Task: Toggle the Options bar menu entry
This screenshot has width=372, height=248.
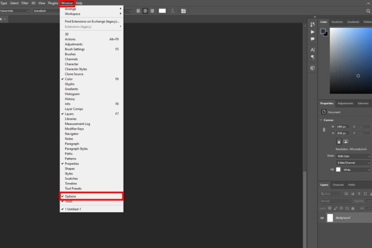Action: (x=91, y=196)
